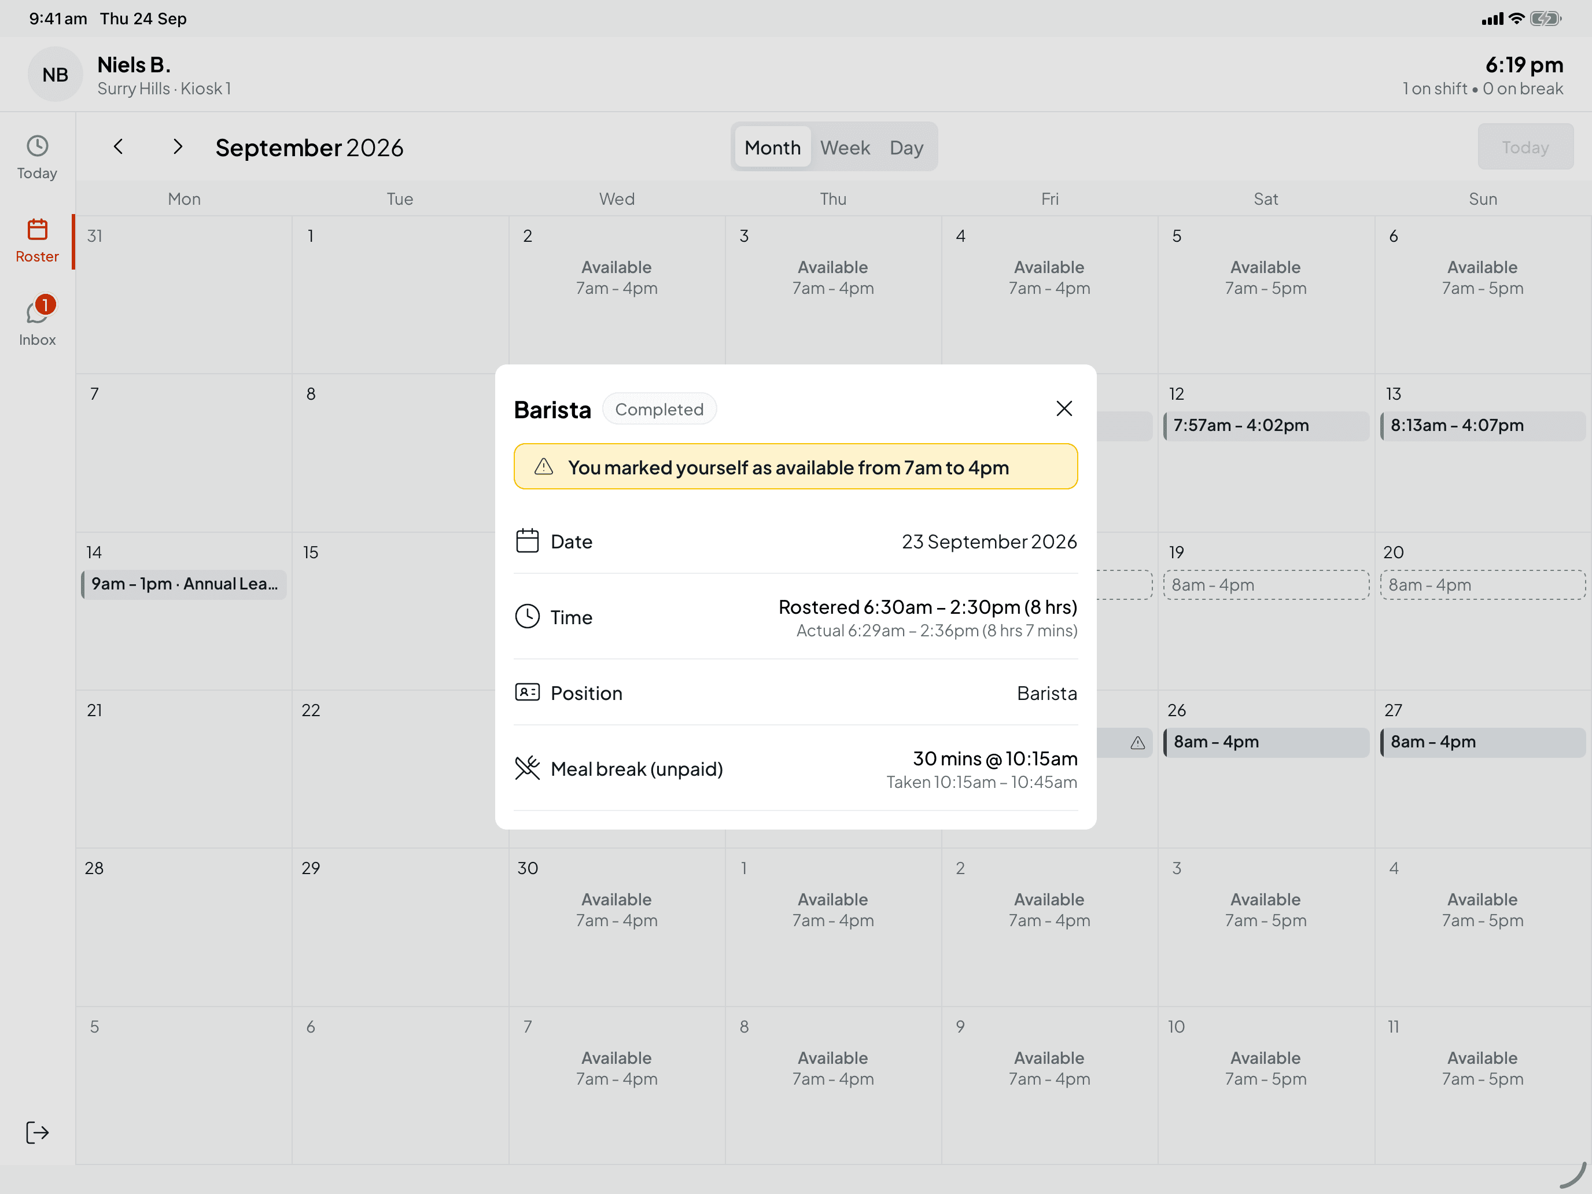
Task: Click the availability warning banner
Action: (x=795, y=467)
